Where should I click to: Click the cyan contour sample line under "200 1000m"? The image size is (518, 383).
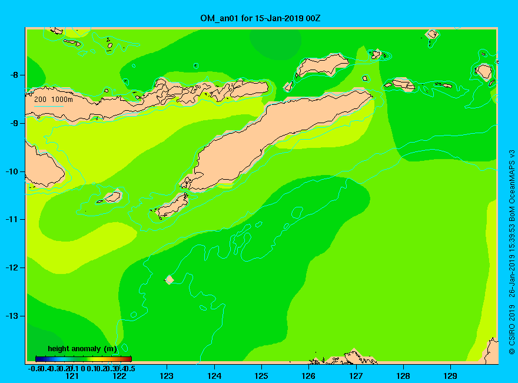click(48, 106)
